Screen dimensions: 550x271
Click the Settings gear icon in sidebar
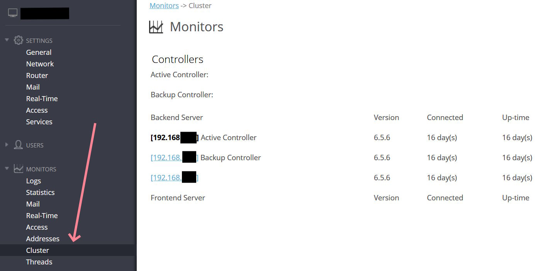point(19,40)
